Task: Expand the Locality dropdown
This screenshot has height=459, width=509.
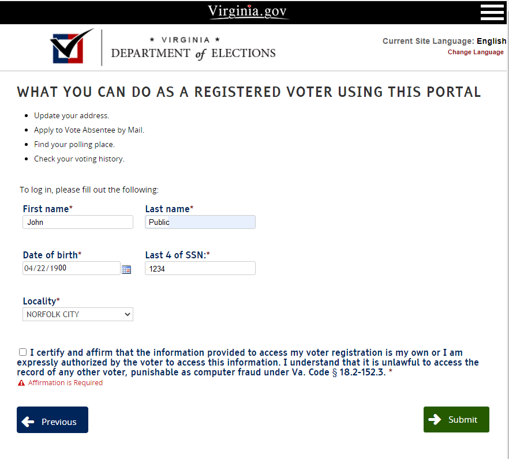Action: [x=78, y=314]
